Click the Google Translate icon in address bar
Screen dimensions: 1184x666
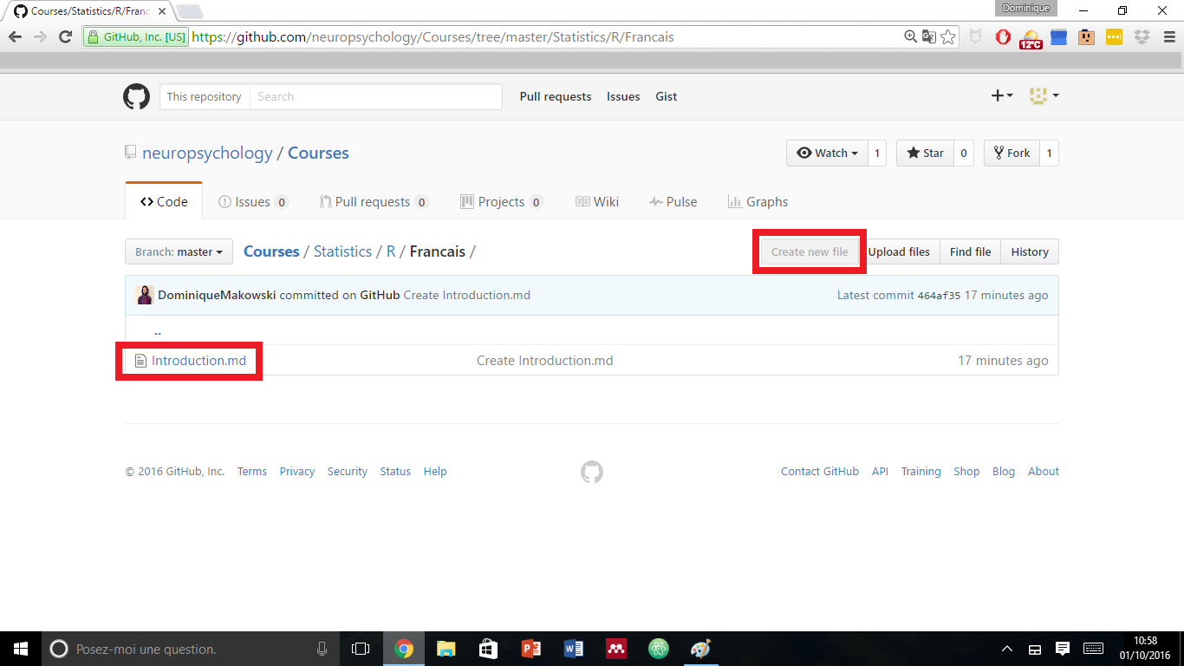[929, 37]
